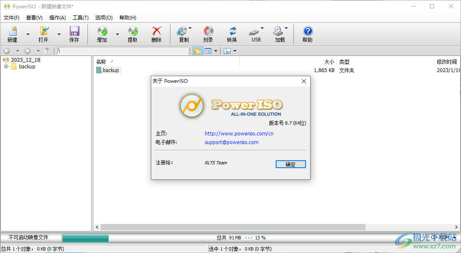Screen dimensions: 461x253
Task: Open the Add (增加) dropdown arrow
Action: coord(117,34)
